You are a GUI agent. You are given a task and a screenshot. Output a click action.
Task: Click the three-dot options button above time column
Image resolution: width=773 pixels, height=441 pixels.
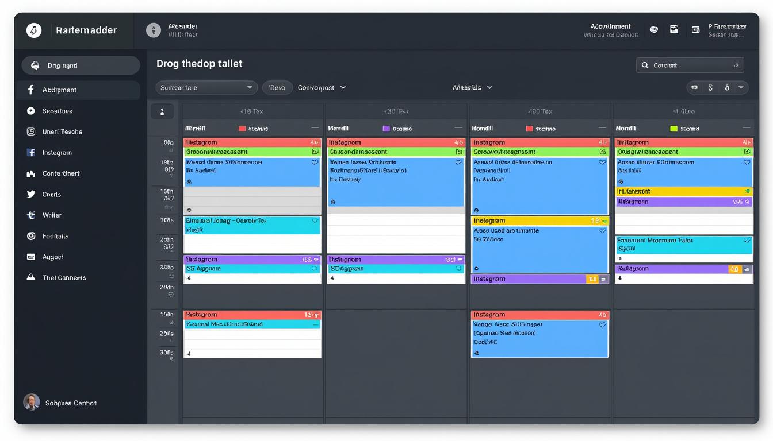(x=162, y=112)
